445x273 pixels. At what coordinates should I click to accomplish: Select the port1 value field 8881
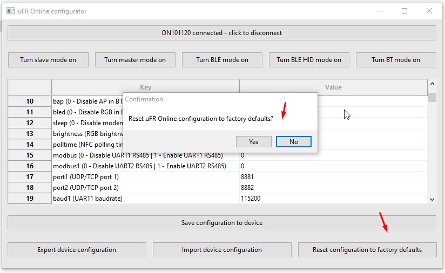[333, 177]
